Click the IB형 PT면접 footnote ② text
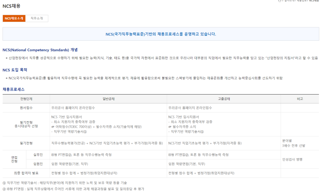 point(73,188)
